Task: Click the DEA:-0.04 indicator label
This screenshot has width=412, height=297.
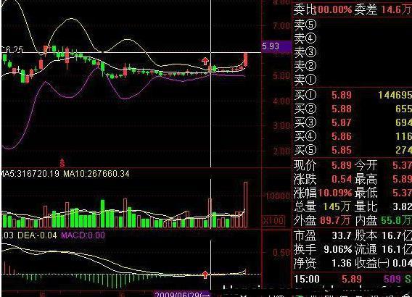Action: (37, 235)
